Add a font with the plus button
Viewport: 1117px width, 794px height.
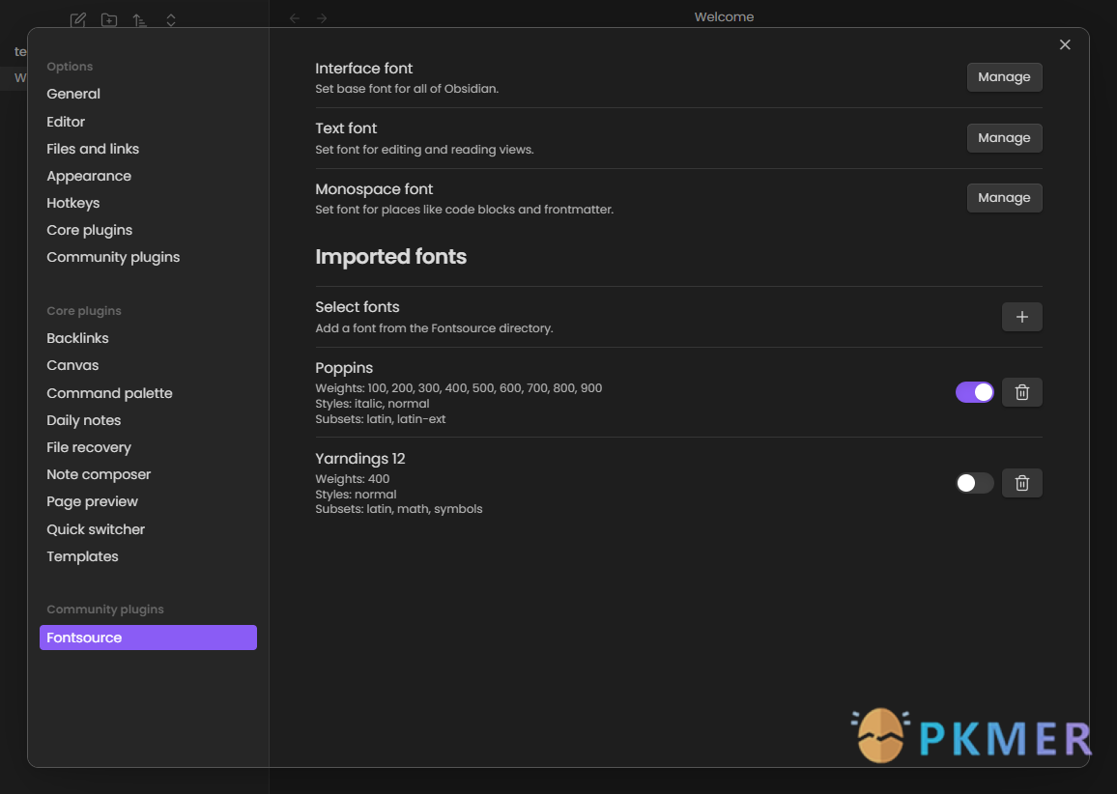[x=1021, y=317]
